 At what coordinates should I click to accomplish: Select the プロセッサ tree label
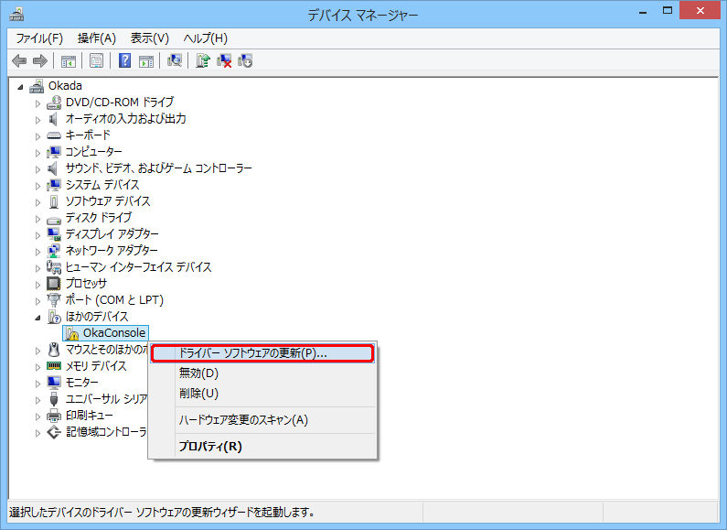(86, 284)
